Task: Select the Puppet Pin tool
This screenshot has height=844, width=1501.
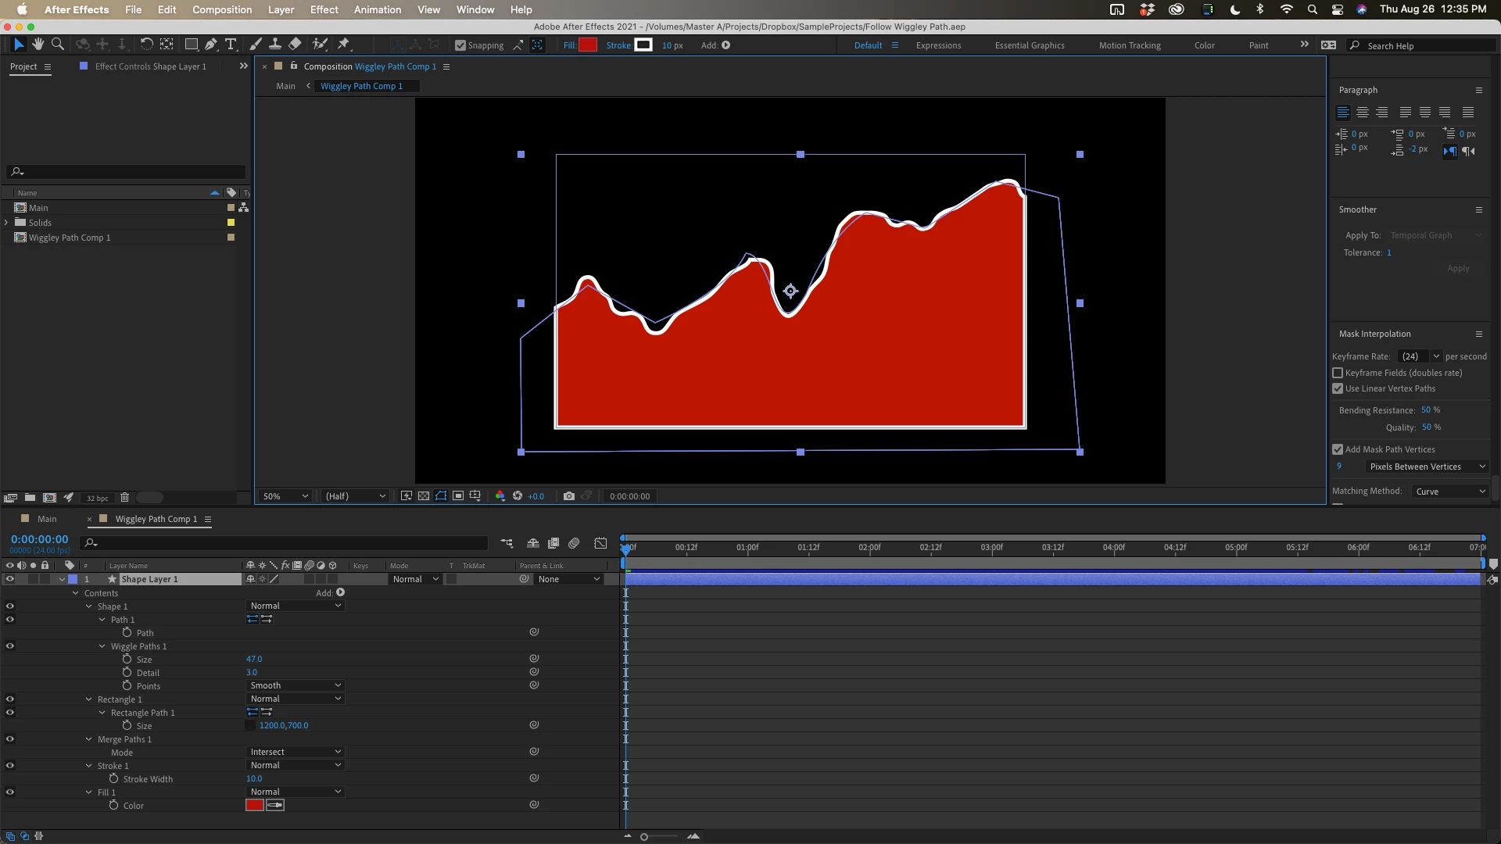Action: (343, 45)
